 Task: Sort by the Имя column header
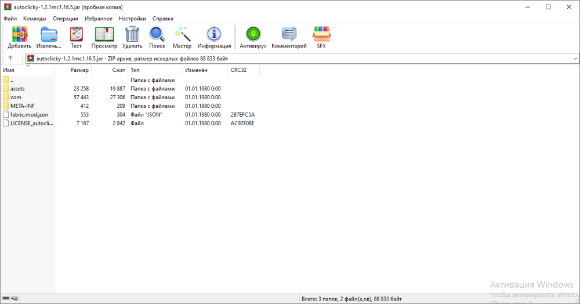(28, 70)
